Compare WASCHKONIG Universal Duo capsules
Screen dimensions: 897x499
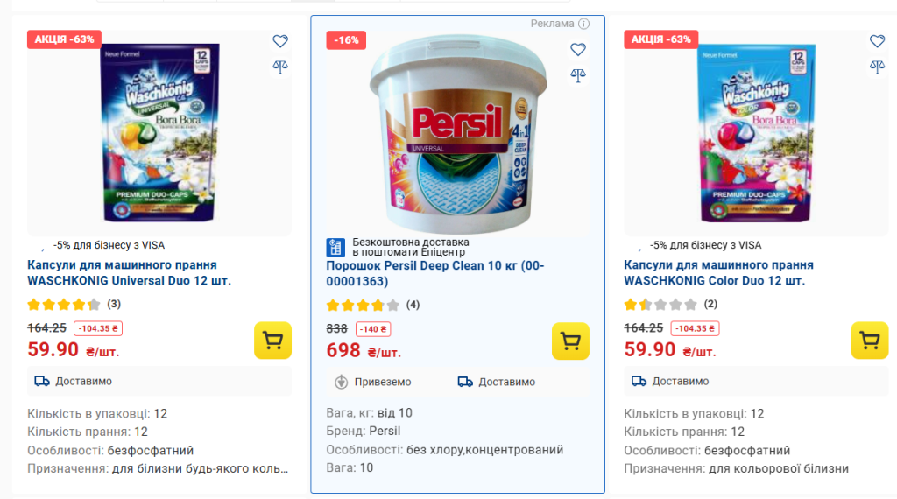pos(280,67)
